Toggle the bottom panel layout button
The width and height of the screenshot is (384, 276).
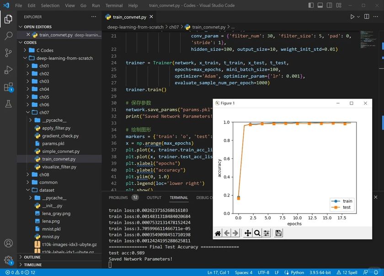320,5
